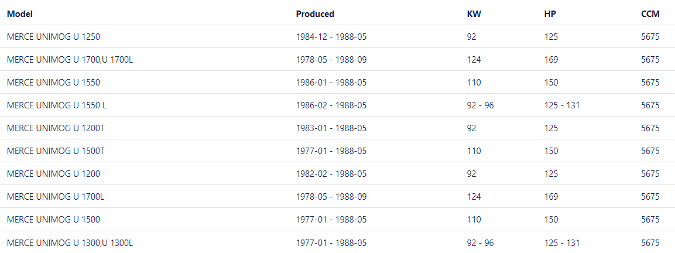This screenshot has height=253, width=675.
Task: Click the CCM column header
Action: click(x=650, y=14)
